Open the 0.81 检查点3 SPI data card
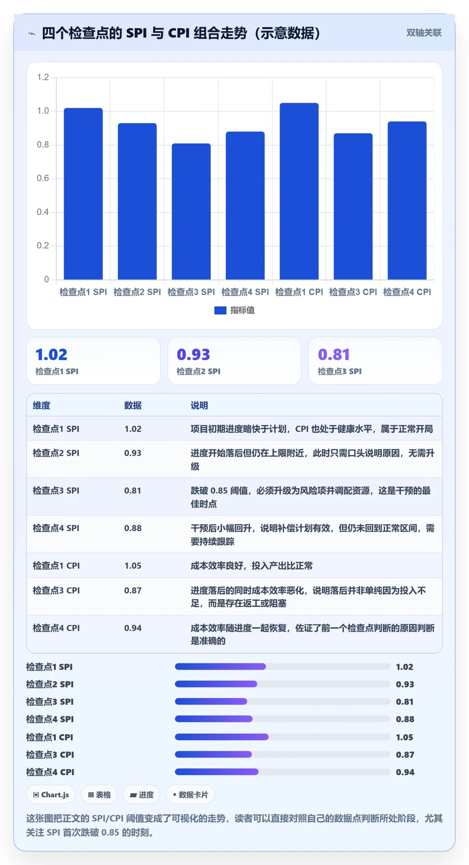 coord(375,361)
